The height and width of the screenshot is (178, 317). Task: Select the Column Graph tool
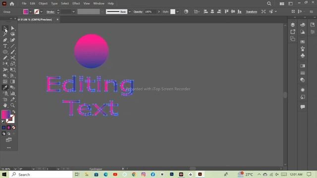coord(12,93)
